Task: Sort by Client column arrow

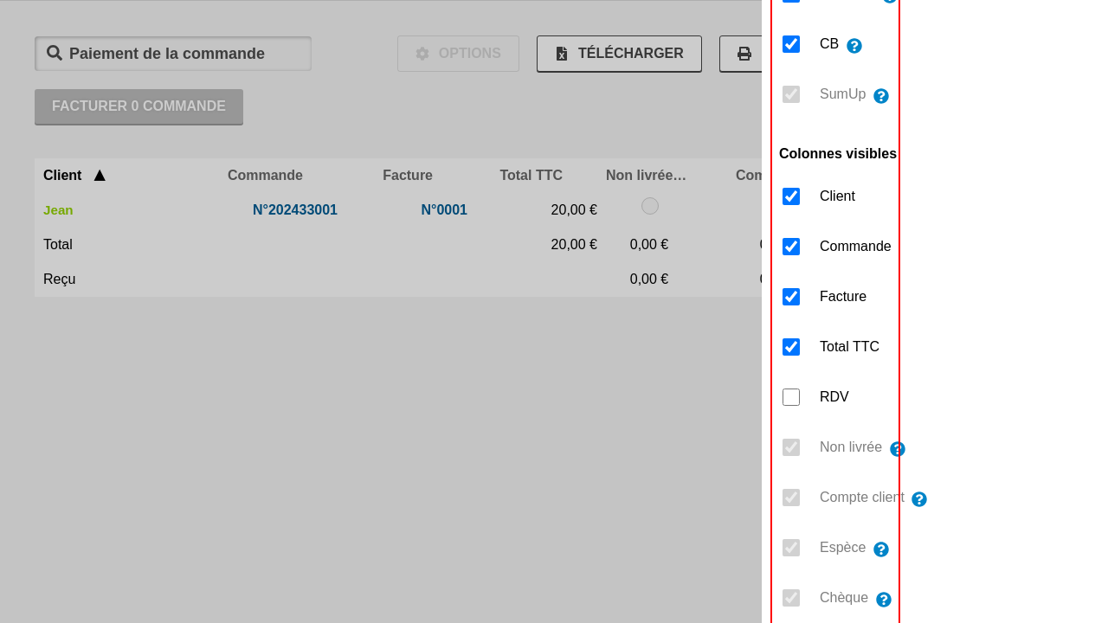Action: (100, 176)
